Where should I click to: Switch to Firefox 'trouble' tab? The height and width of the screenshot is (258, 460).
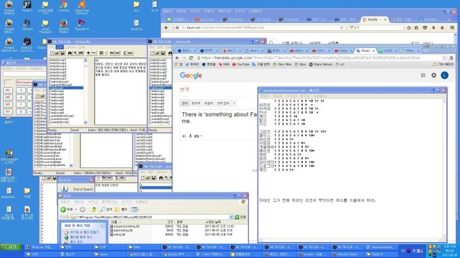tap(375, 20)
